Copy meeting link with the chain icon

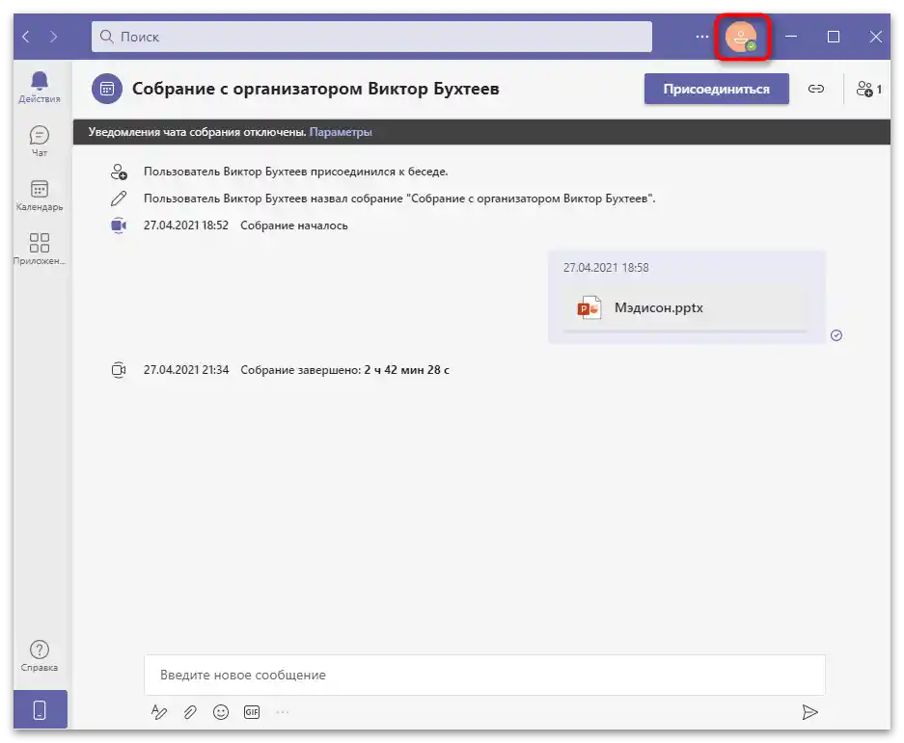pyautogui.click(x=816, y=89)
